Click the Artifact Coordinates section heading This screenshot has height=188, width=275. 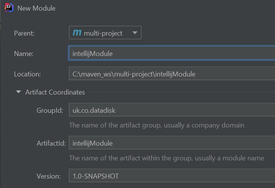point(55,92)
